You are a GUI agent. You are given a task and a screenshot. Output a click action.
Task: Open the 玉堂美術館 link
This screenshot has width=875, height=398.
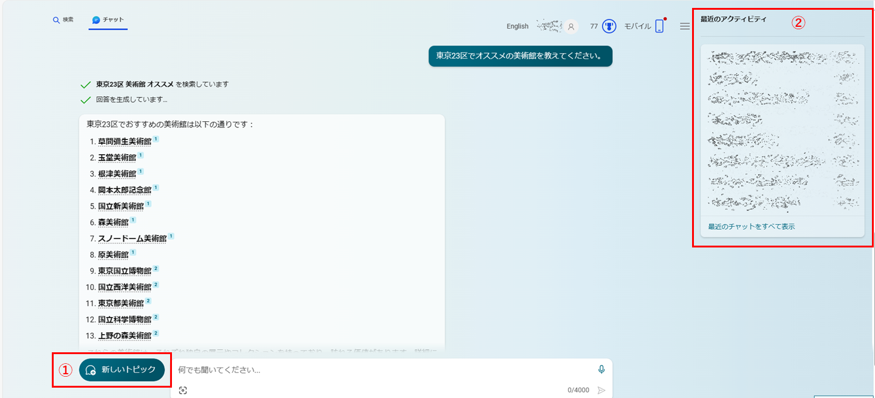click(x=117, y=157)
